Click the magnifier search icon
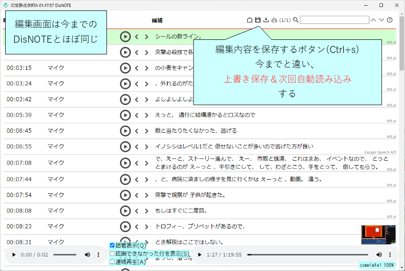Image resolution: width=405 pixels, height=271 pixels. coord(296,20)
